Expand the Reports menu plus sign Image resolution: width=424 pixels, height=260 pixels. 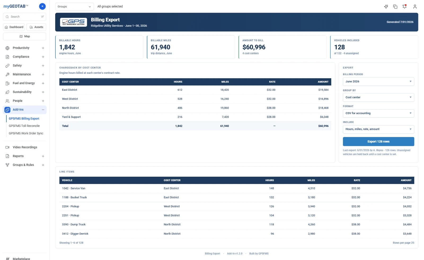click(43, 156)
